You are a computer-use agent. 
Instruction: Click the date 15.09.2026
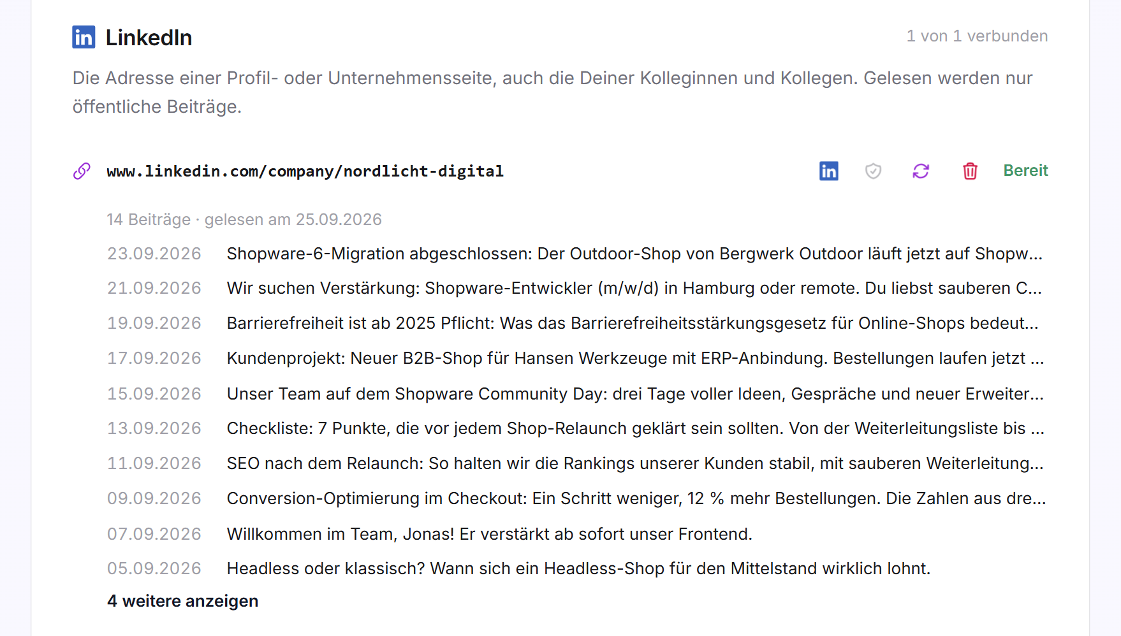click(x=154, y=394)
